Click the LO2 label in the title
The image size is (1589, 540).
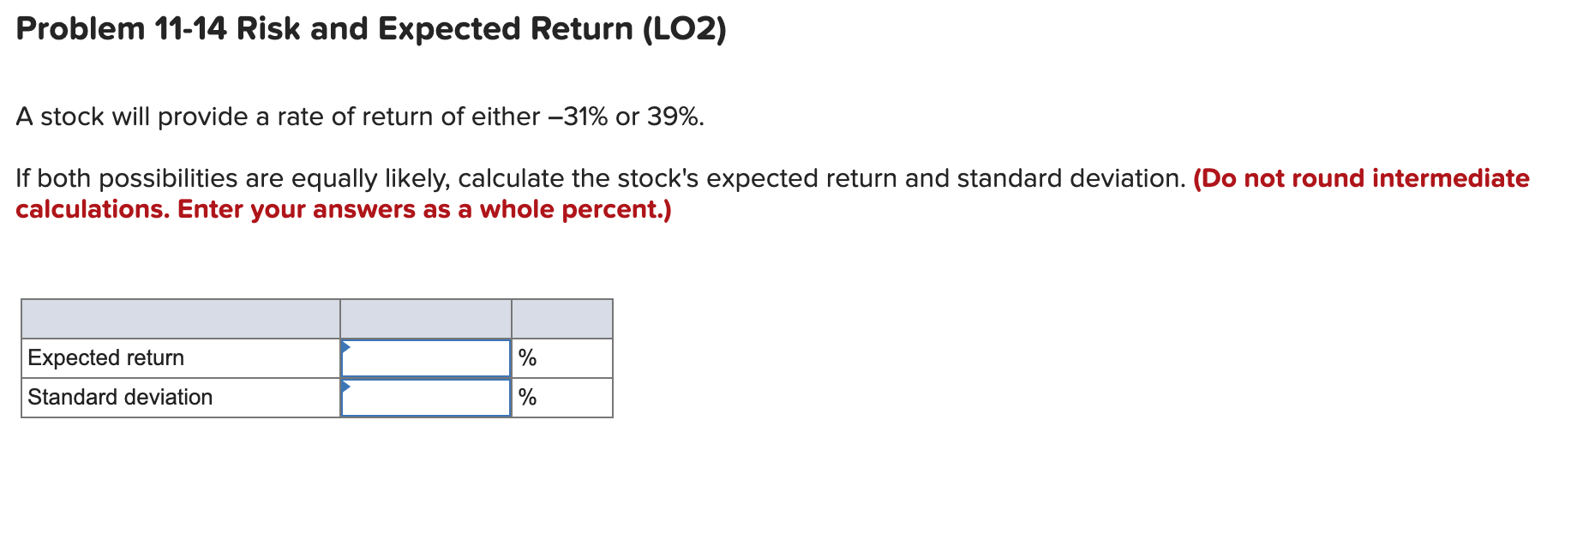pyautogui.click(x=686, y=29)
